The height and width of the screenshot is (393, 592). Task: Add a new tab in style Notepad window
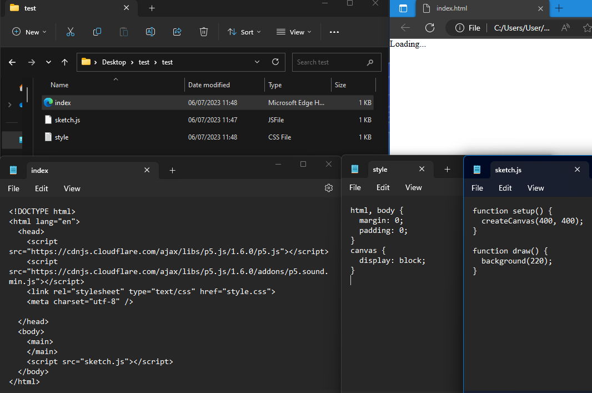(x=447, y=170)
